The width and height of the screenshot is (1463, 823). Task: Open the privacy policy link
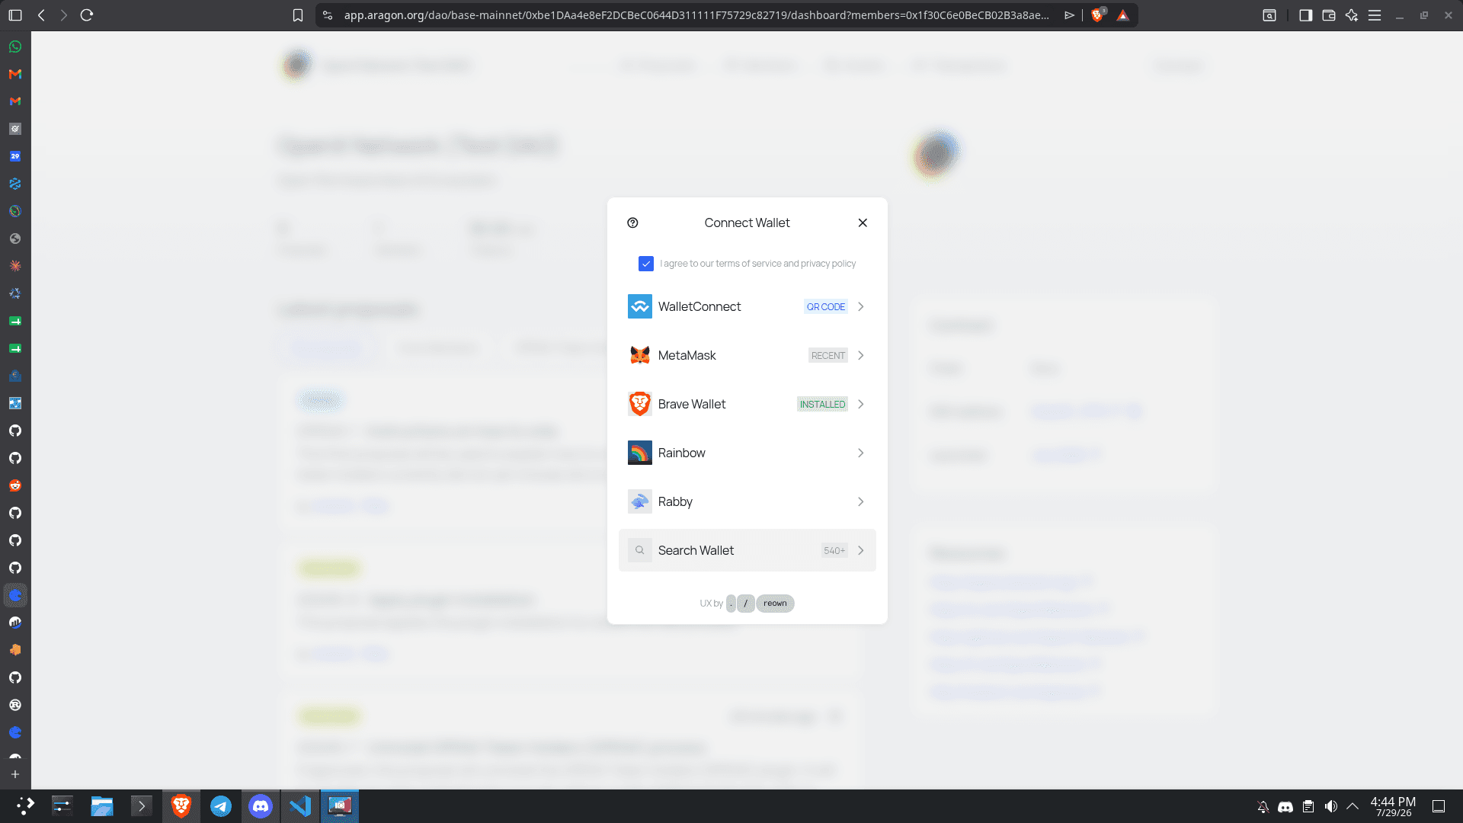click(828, 264)
